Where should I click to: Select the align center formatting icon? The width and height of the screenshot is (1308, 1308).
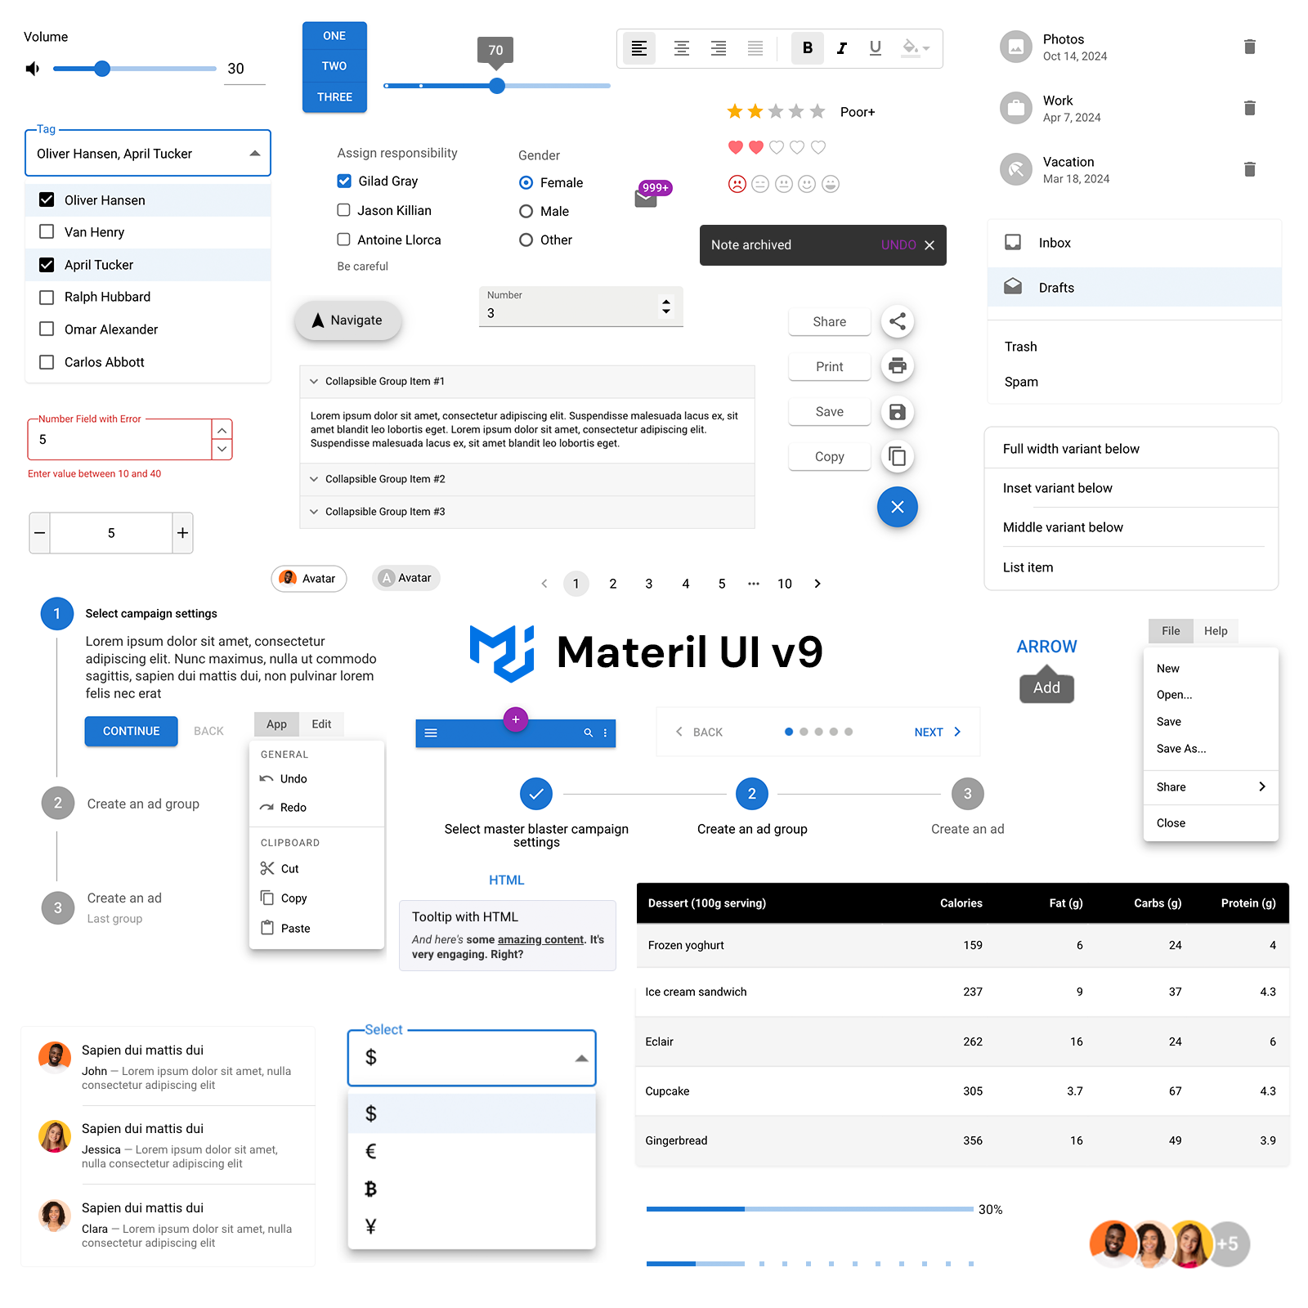tap(681, 48)
